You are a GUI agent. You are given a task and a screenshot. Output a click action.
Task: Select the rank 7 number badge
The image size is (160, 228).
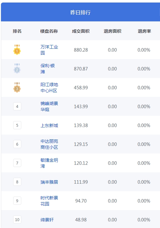click(x=17, y=163)
